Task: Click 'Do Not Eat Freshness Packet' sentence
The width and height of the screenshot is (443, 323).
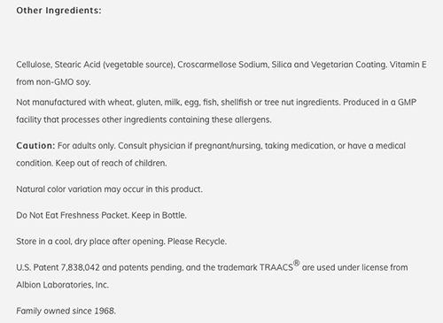Action: 73,215
